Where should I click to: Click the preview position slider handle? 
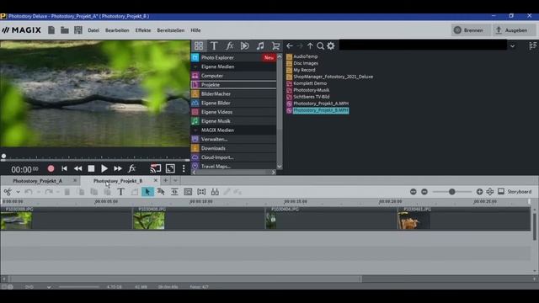3,157
